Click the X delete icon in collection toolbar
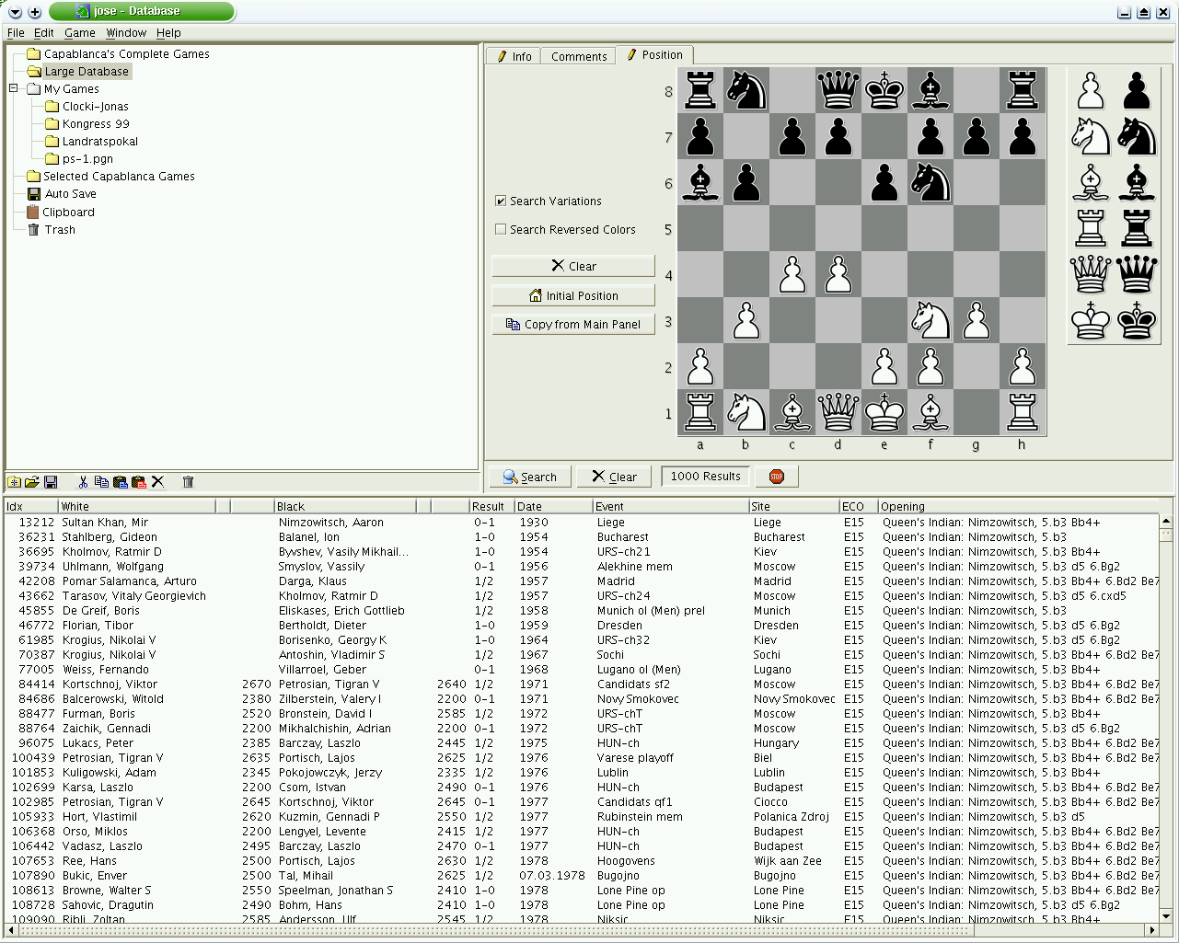Screen dimensions: 1179x943 point(157,482)
